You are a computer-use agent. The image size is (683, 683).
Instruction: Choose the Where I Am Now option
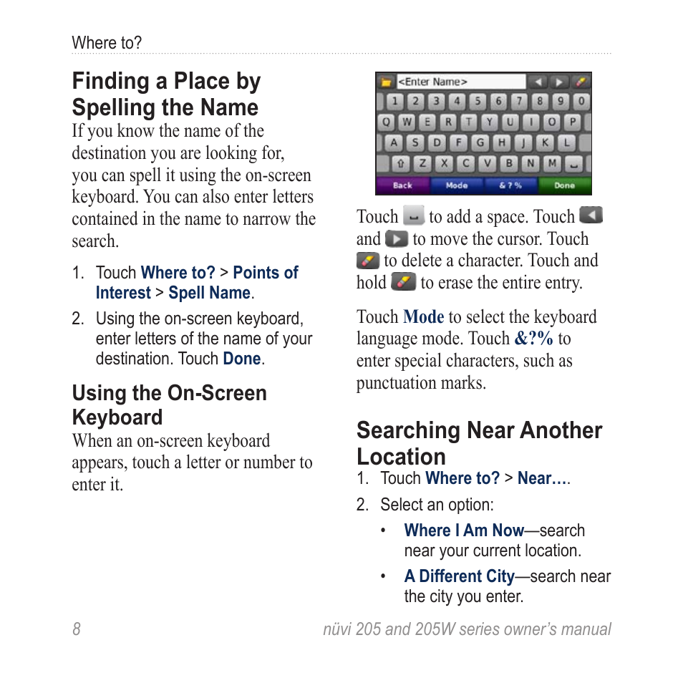point(463,531)
